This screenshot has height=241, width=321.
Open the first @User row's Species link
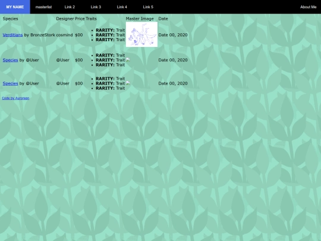coord(10,60)
